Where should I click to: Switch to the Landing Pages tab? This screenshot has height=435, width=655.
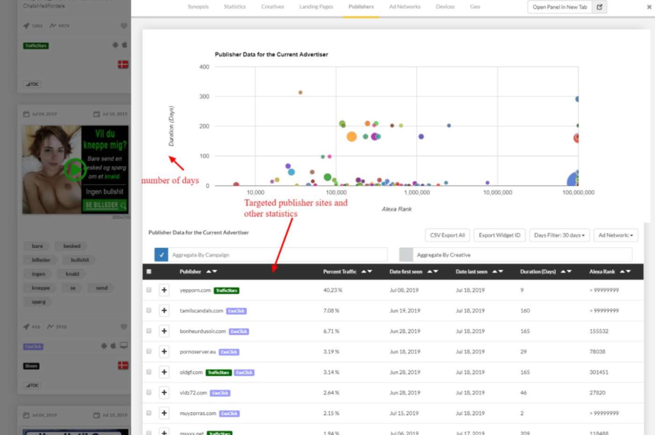316,7
